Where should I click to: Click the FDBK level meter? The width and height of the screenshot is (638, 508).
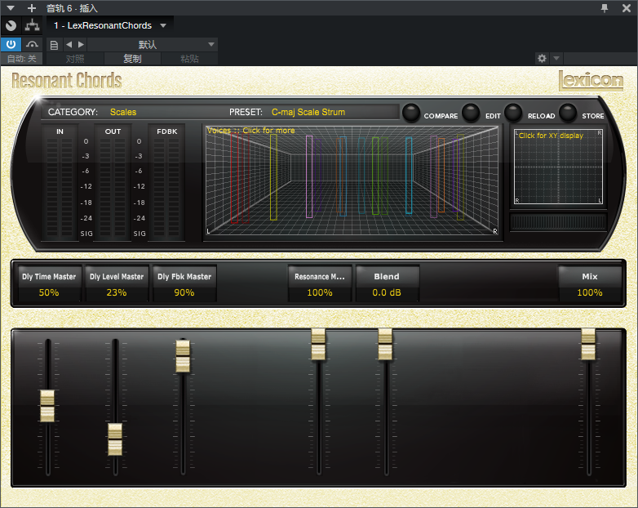166,183
